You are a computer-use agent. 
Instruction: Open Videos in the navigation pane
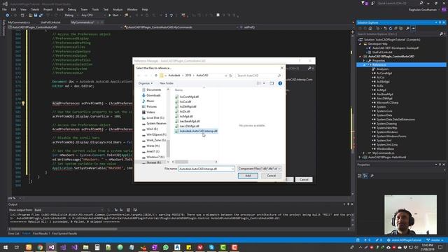tap(150, 112)
